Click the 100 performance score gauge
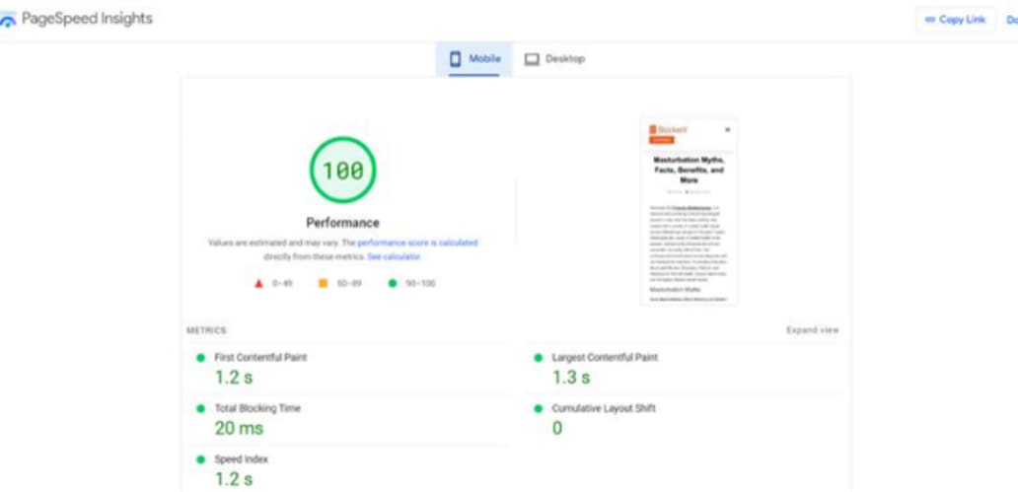The image size is (1018, 492). [342, 171]
